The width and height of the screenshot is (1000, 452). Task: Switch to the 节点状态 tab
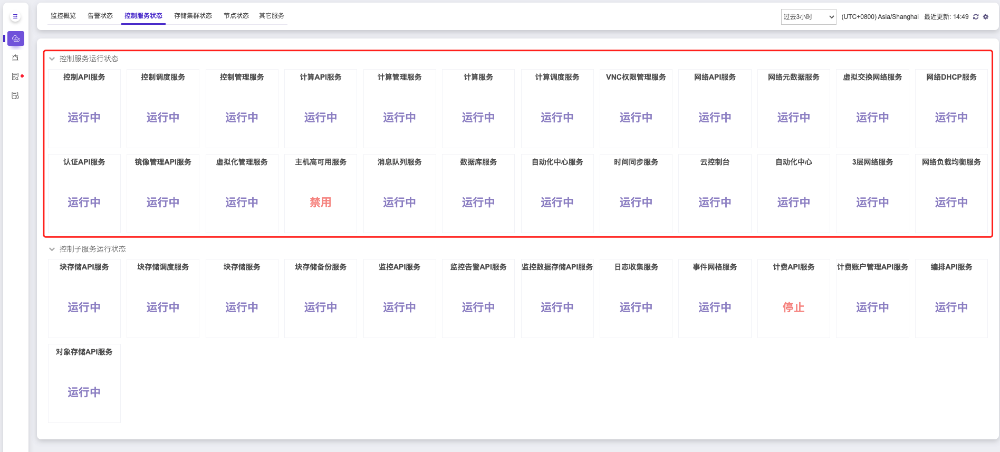pos(236,16)
